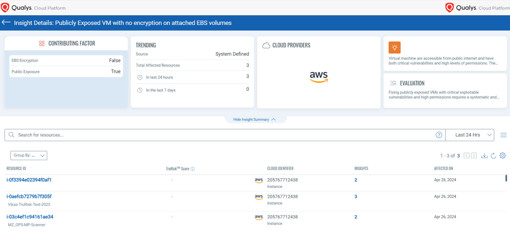This screenshot has height=231, width=510.
Task: Click the orange lightbulb insight icon
Action: (394, 47)
